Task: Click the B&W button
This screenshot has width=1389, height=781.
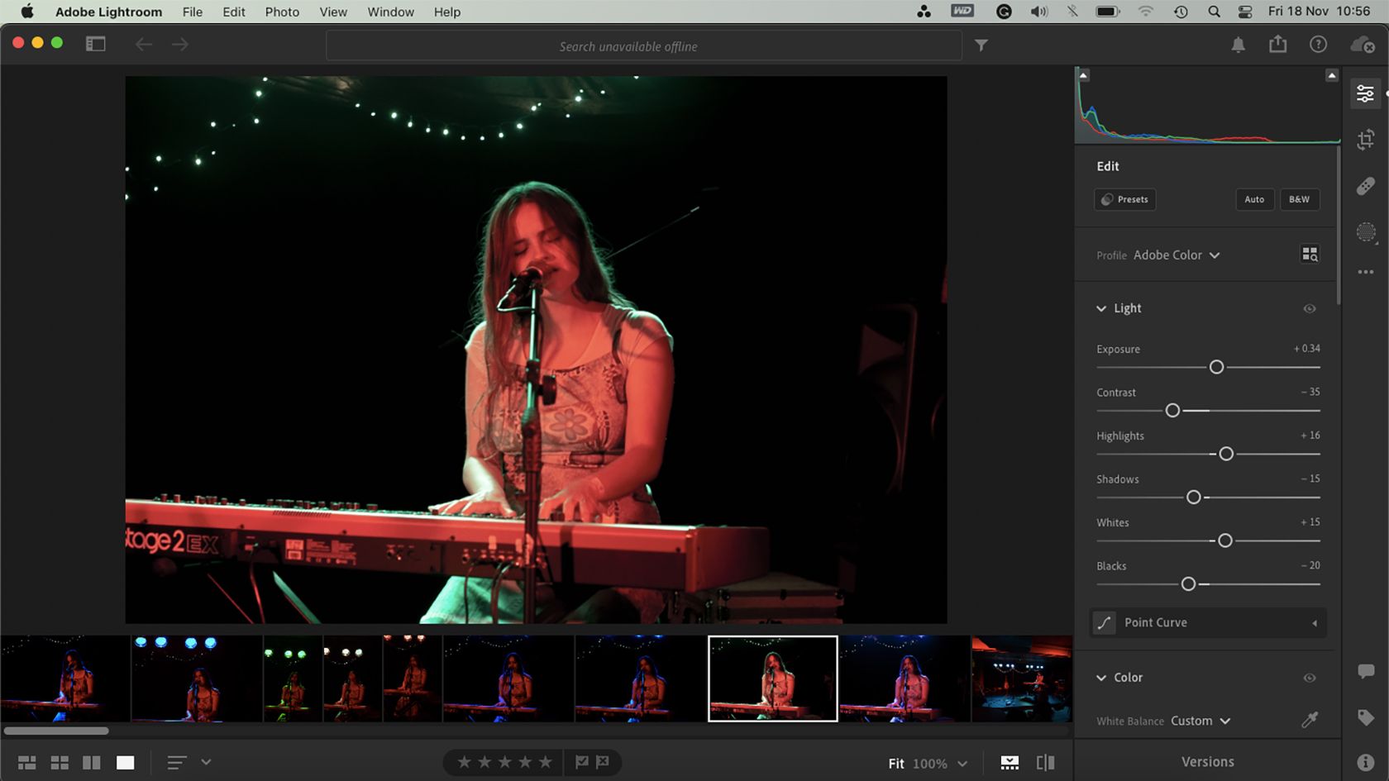Action: (1299, 199)
